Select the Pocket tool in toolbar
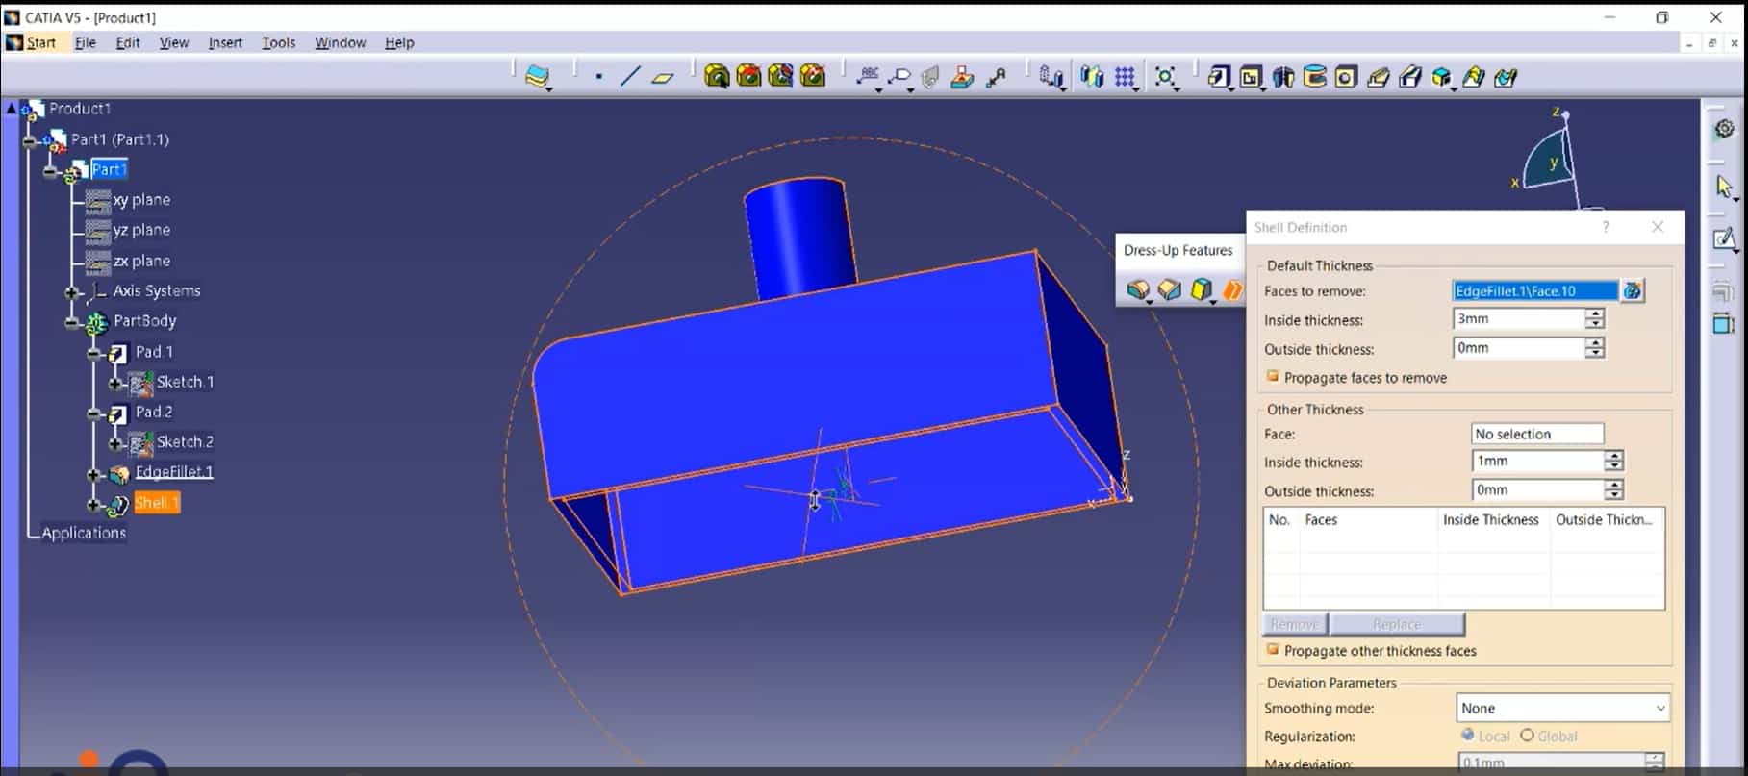The height and width of the screenshot is (776, 1748). coord(1251,77)
